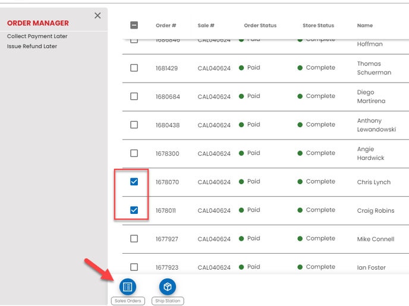Toggle the select-all header checkbox
The height and width of the screenshot is (306, 409).
(x=134, y=26)
